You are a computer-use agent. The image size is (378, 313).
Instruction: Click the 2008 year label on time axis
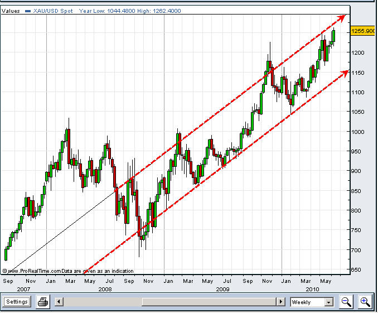(105, 289)
